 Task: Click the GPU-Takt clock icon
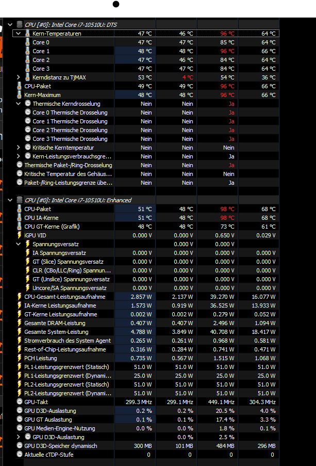20,402
